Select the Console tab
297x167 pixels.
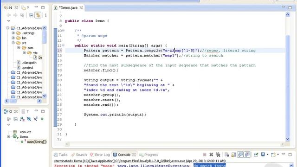coord(122,154)
